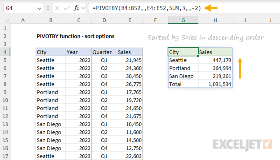The image size is (280, 160).
Task: Click the 'Total' row label
Action: [x=183, y=84]
